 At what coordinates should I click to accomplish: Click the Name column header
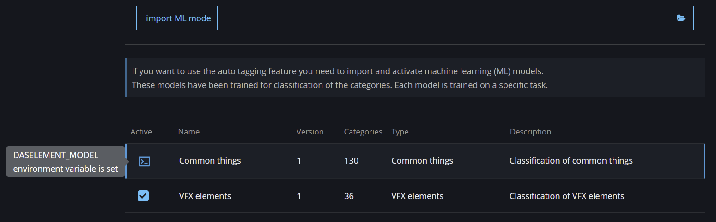189,132
